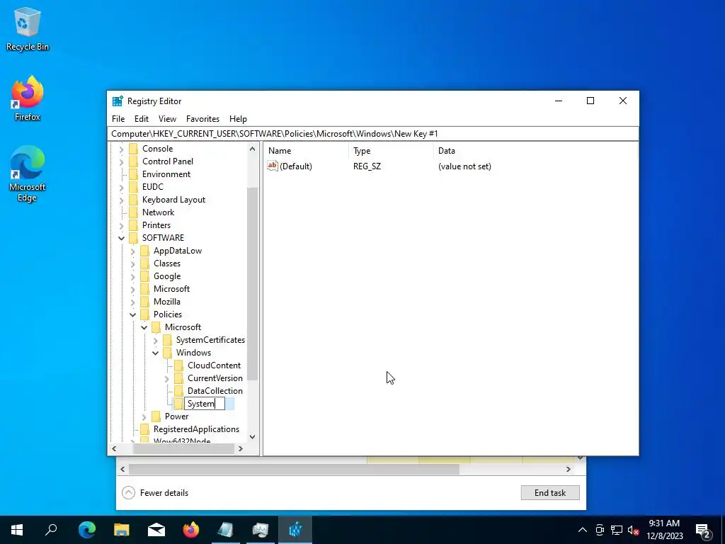
Task: Select the SOFTWARE key
Action: tap(163, 238)
